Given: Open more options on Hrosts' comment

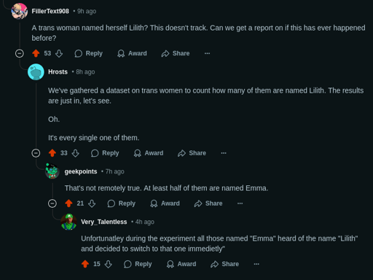Looking at the screenshot, I should 224,153.
